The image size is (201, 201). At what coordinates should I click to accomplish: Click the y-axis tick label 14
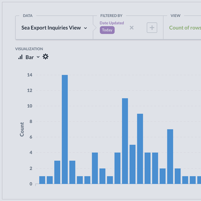(30, 75)
